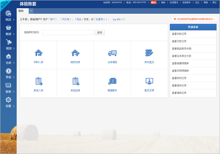220x154 pixels.
Task: Open the 购货 basket icon in sidebar
Action: coord(9,27)
